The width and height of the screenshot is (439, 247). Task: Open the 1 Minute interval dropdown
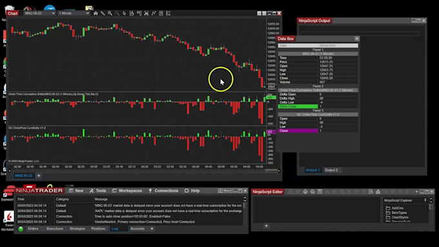74,13
